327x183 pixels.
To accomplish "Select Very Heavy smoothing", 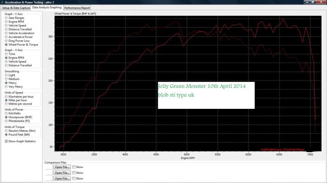I will tap(6, 87).
